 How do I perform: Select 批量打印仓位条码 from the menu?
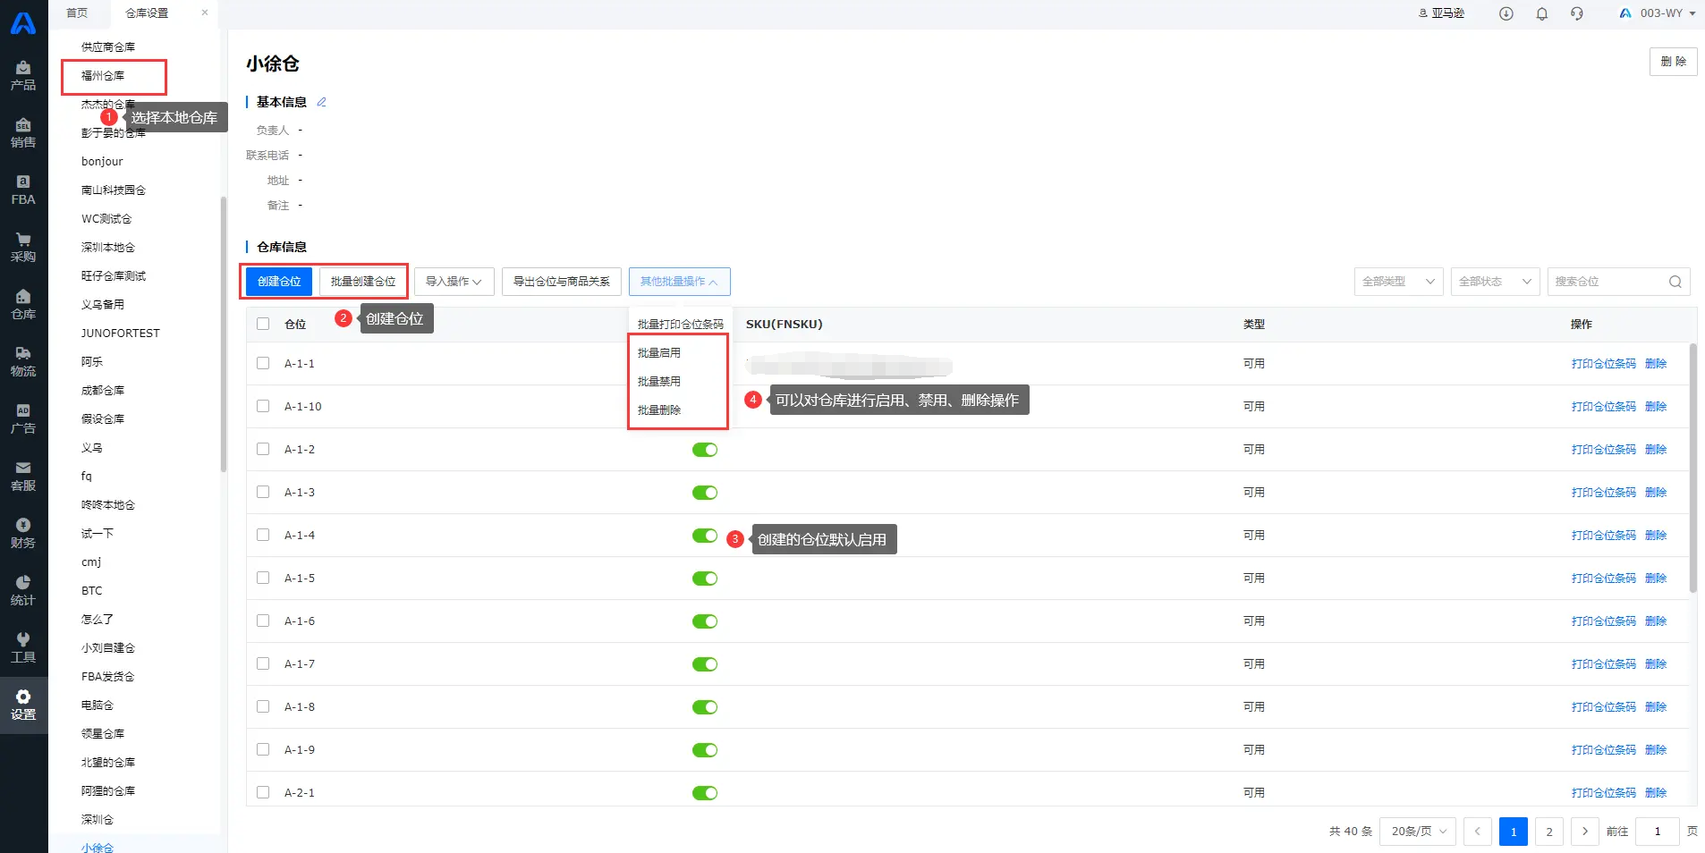coord(680,324)
